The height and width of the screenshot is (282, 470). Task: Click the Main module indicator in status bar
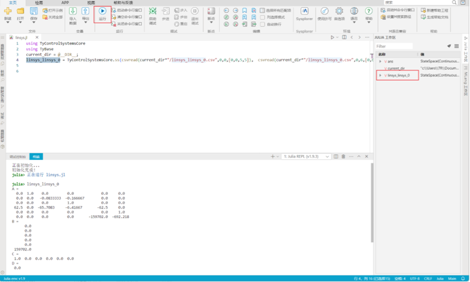point(452,278)
